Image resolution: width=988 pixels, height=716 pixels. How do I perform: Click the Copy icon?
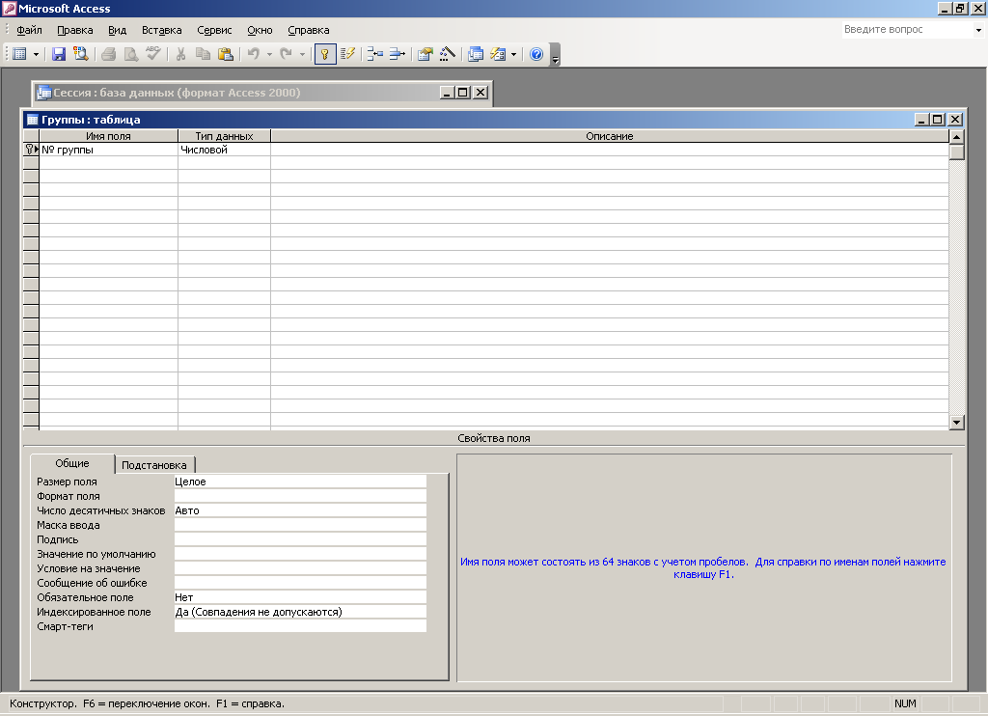click(x=203, y=54)
